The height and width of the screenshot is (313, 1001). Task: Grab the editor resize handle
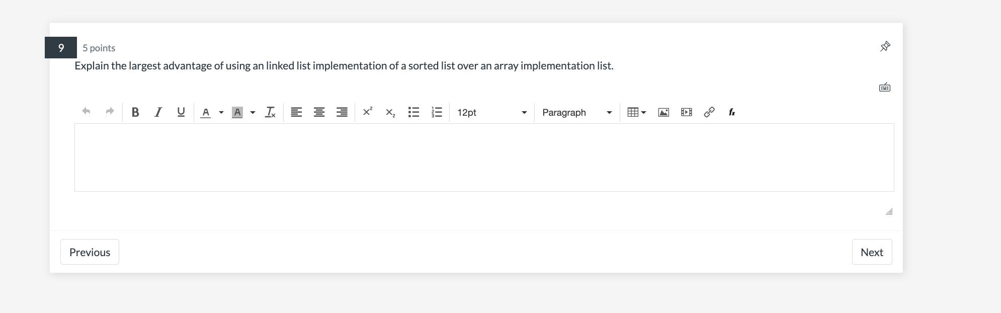click(889, 212)
